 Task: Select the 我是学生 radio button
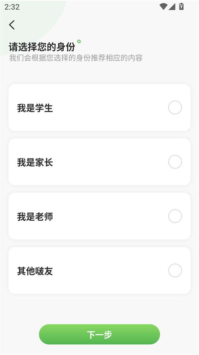point(175,108)
